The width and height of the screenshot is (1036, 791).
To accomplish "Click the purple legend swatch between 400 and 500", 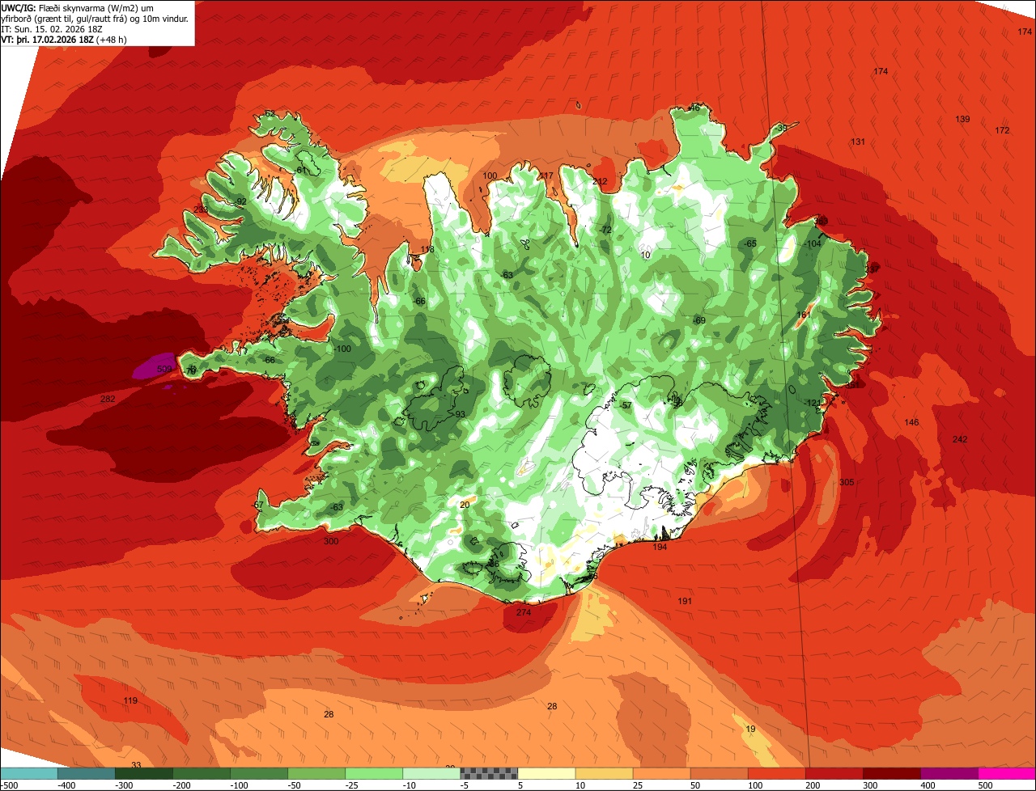I will pos(949,773).
